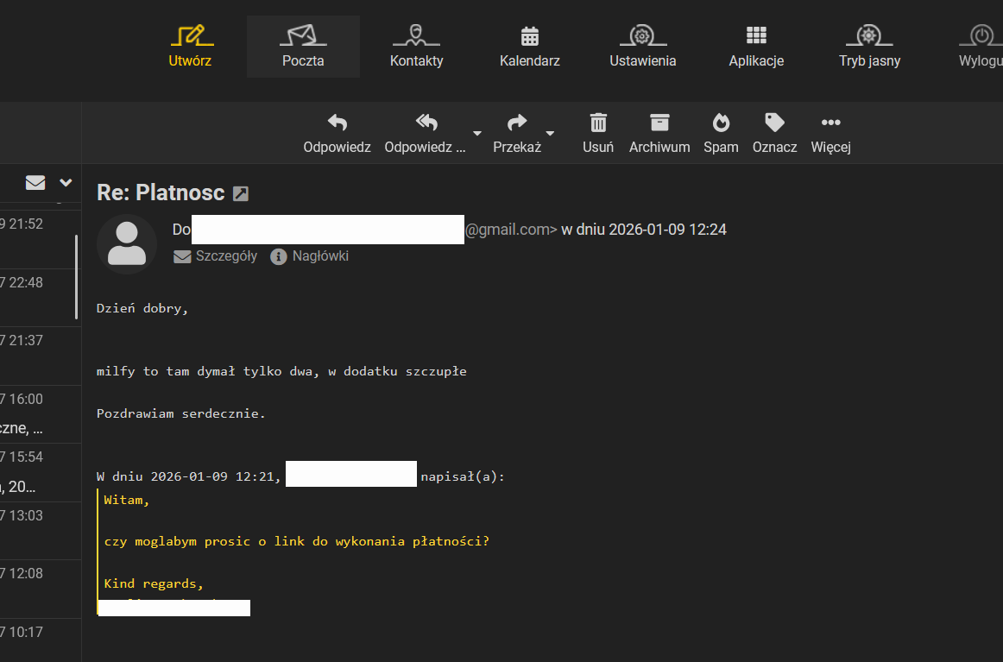Expand the mail list chevron dropdown
The image size is (1003, 662).
click(x=66, y=183)
